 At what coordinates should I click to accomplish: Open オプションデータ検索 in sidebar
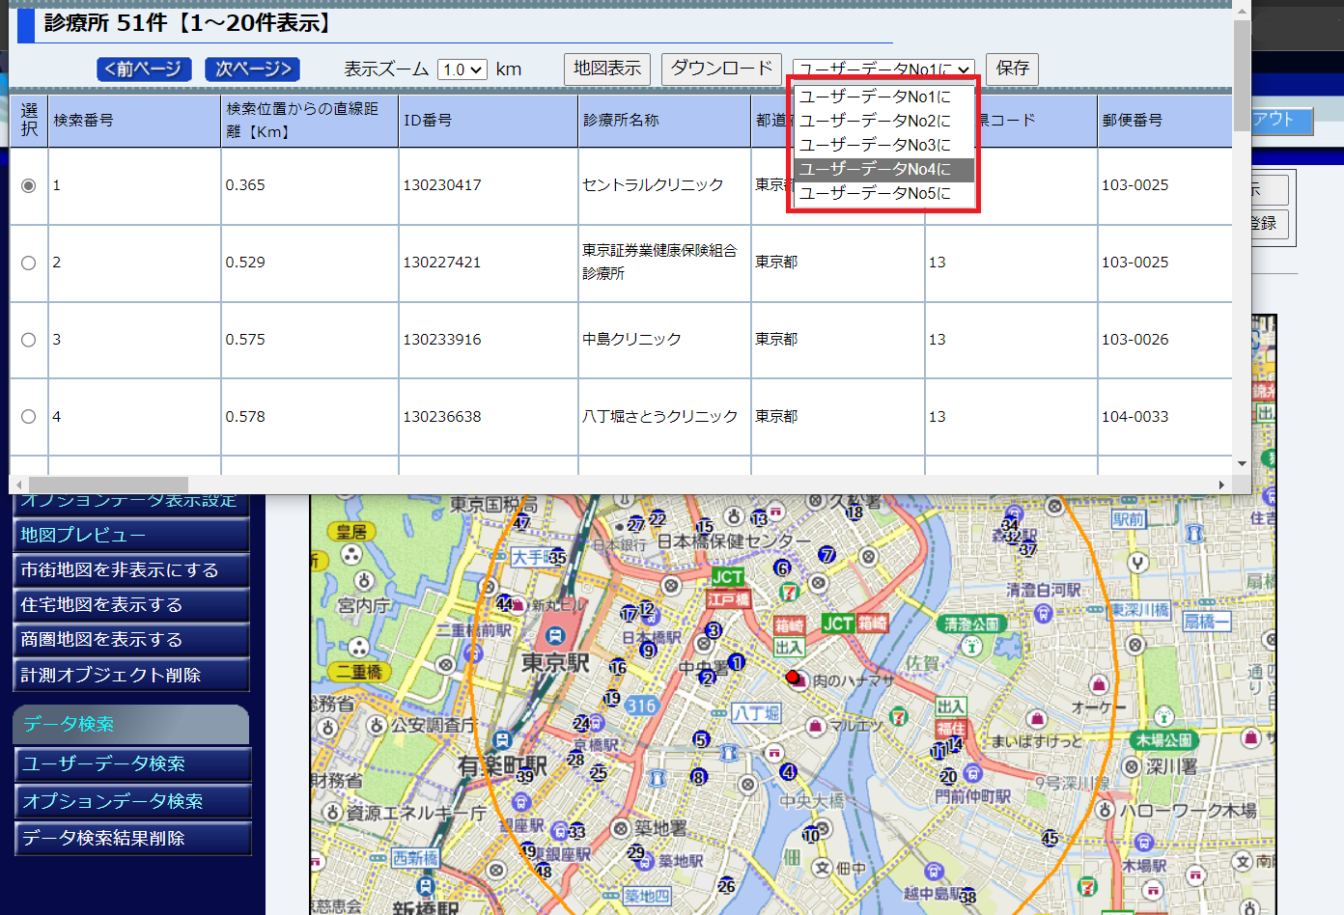(x=132, y=801)
